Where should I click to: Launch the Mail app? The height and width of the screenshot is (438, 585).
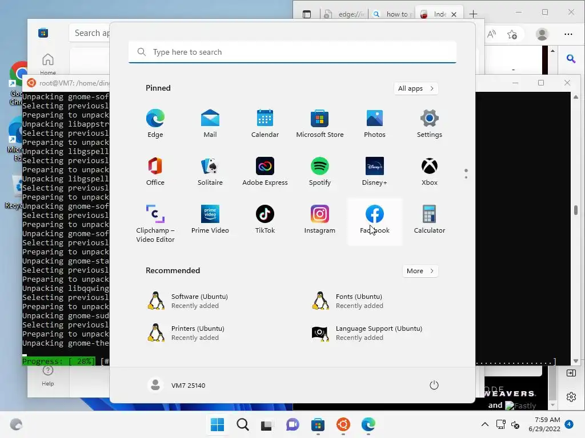[x=210, y=124]
